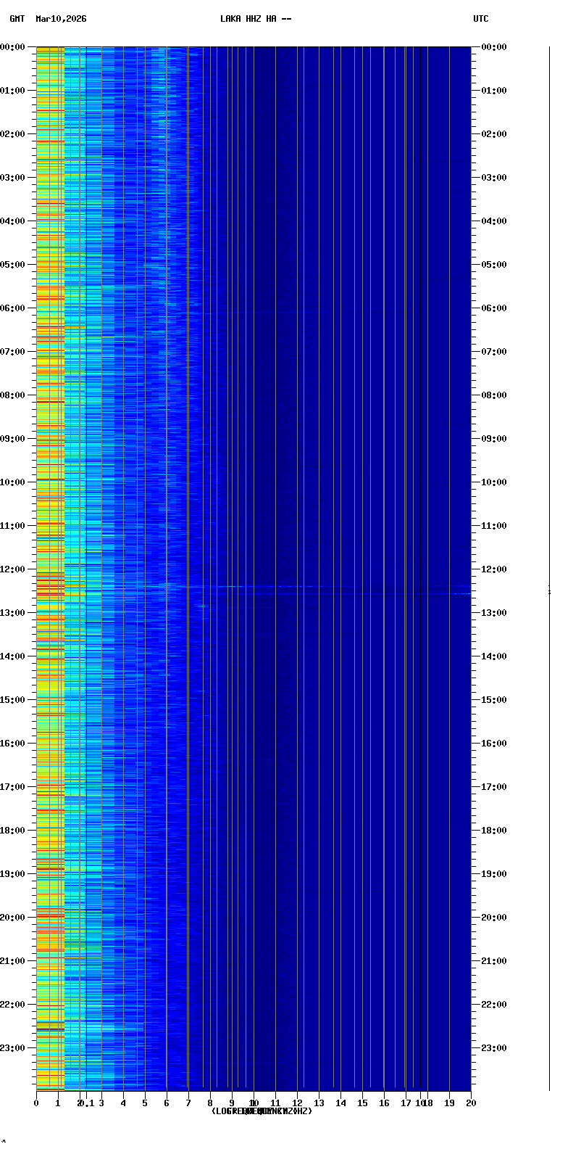Screen dimensions: 581x1149
Task: Select the 00:00 marker on the left axis
Action: 13,47
